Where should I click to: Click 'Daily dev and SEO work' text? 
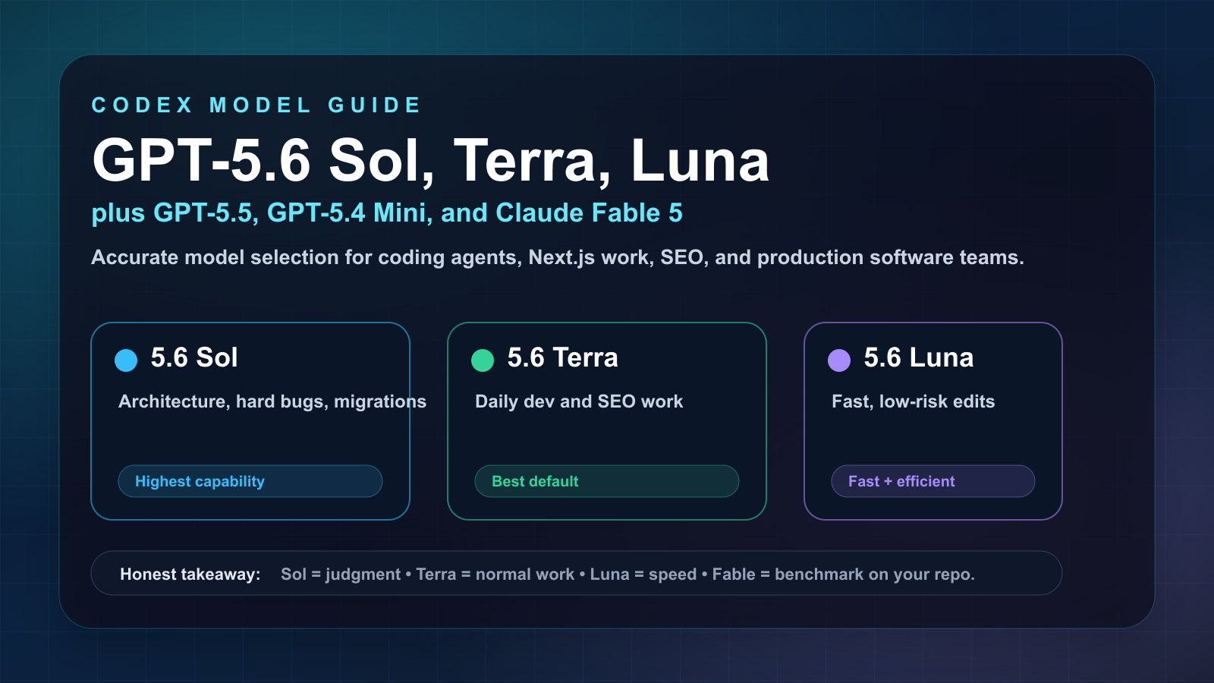click(579, 401)
